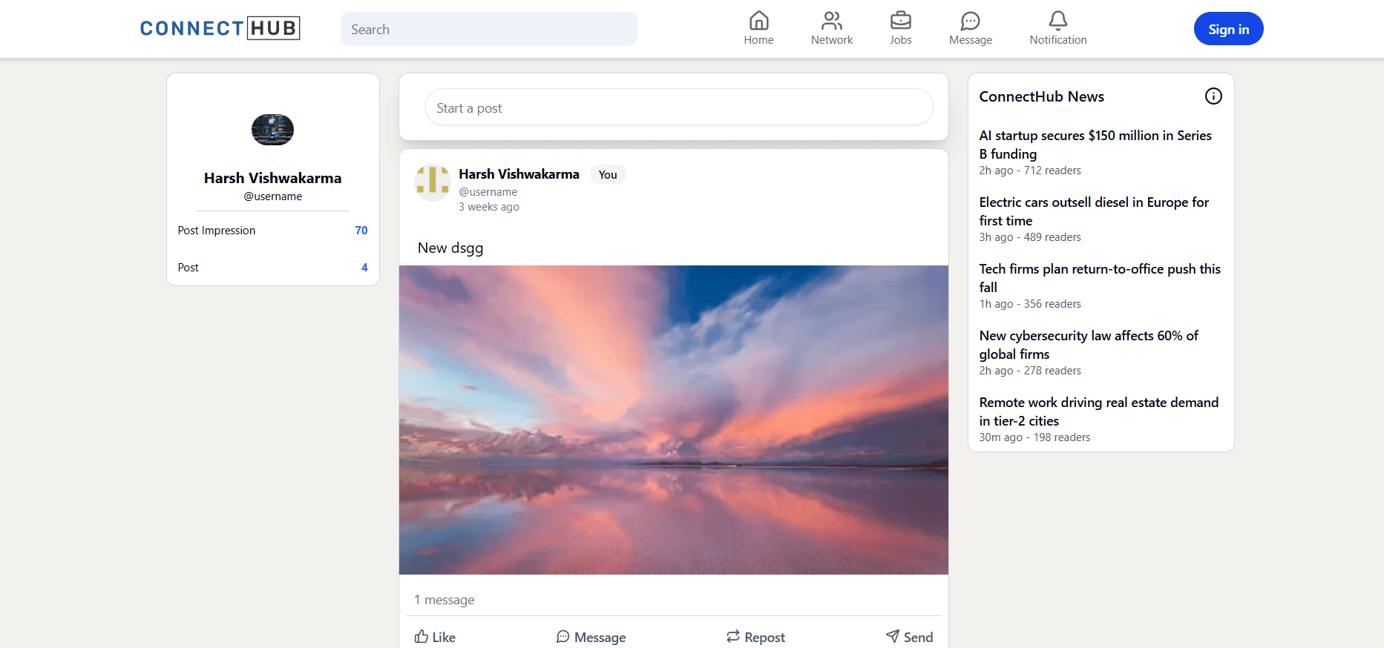Screen dimensions: 1384x648
Task: Click the Message button under the post
Action: 591,637
